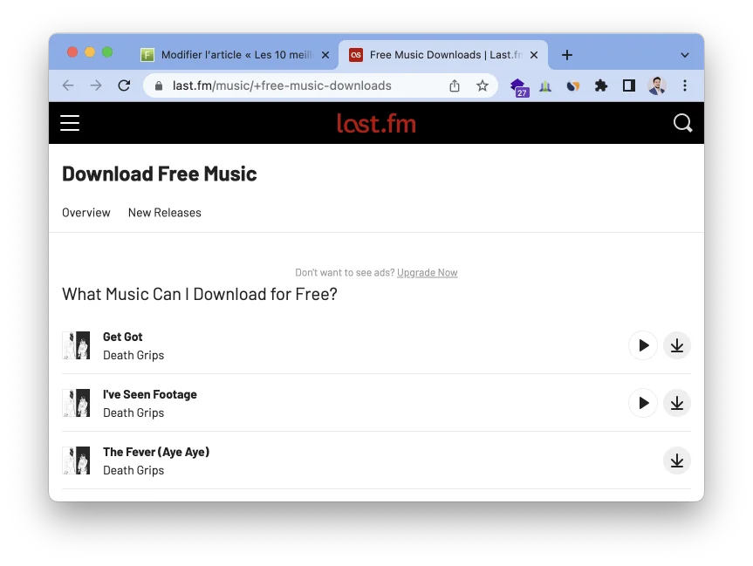Go back in browser history

tap(68, 85)
